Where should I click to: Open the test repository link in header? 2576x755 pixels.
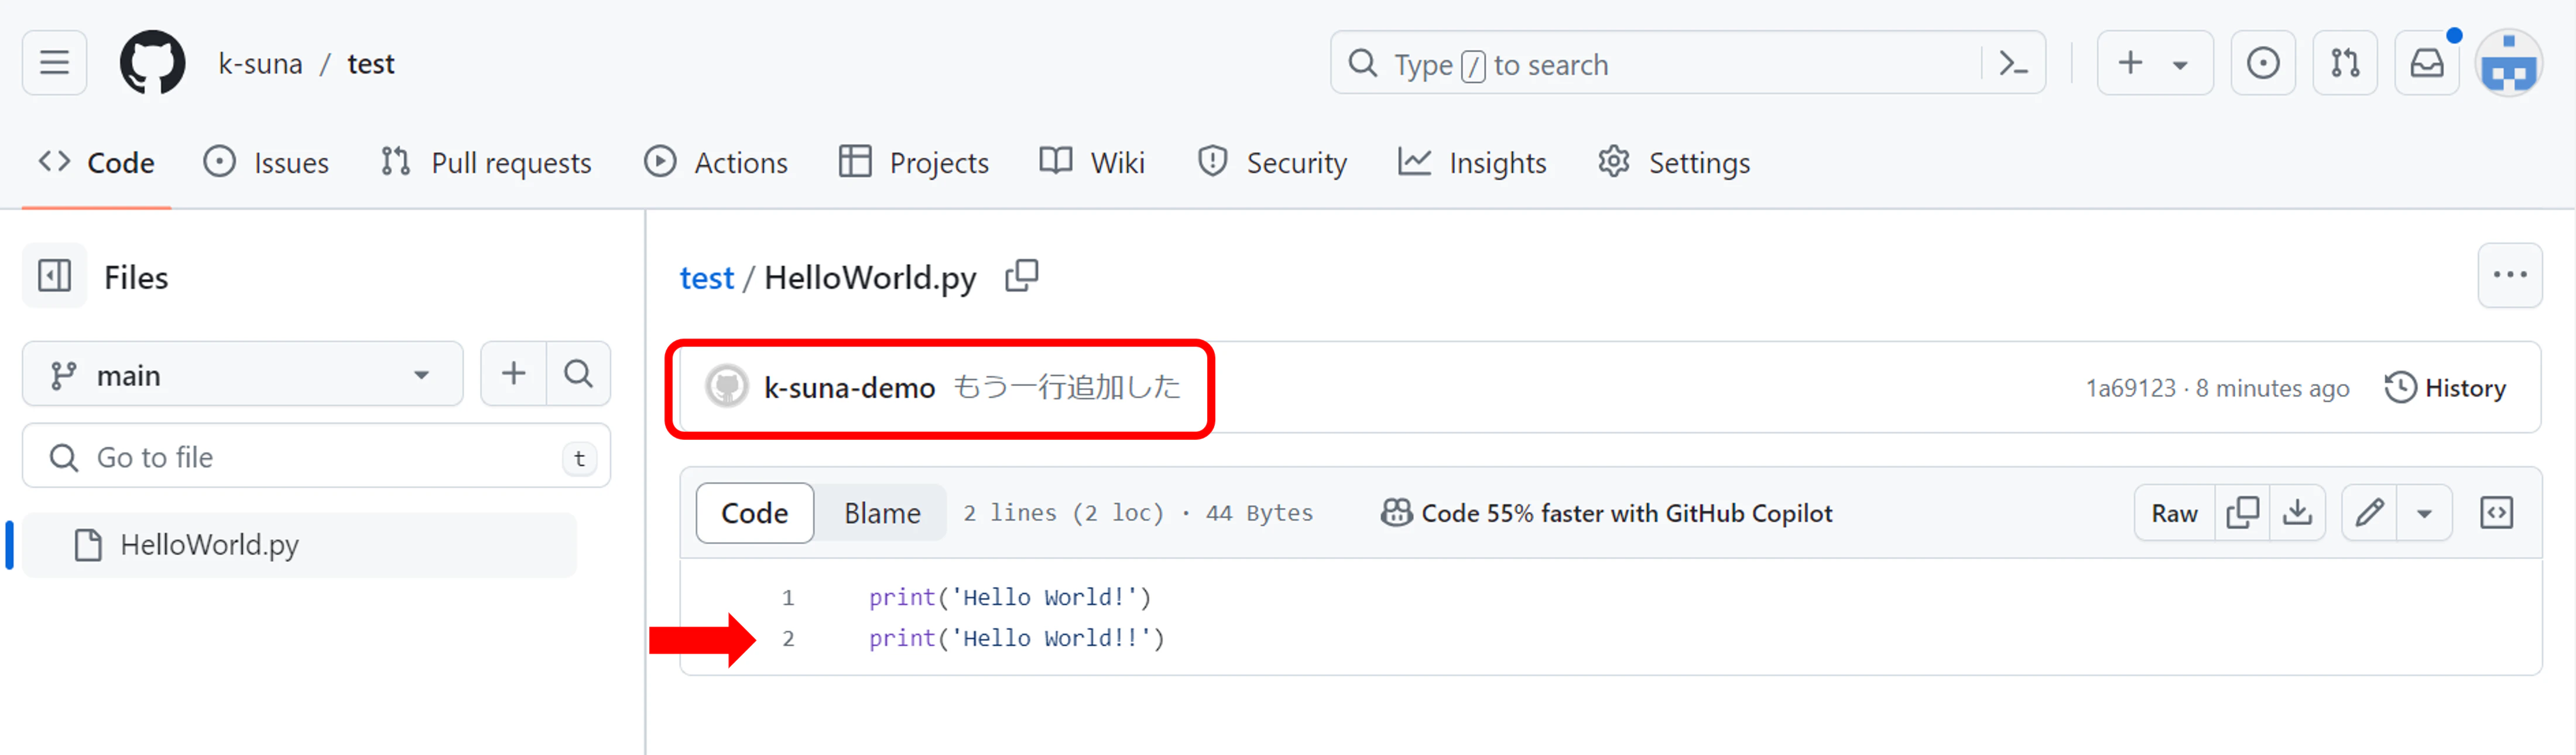(371, 64)
